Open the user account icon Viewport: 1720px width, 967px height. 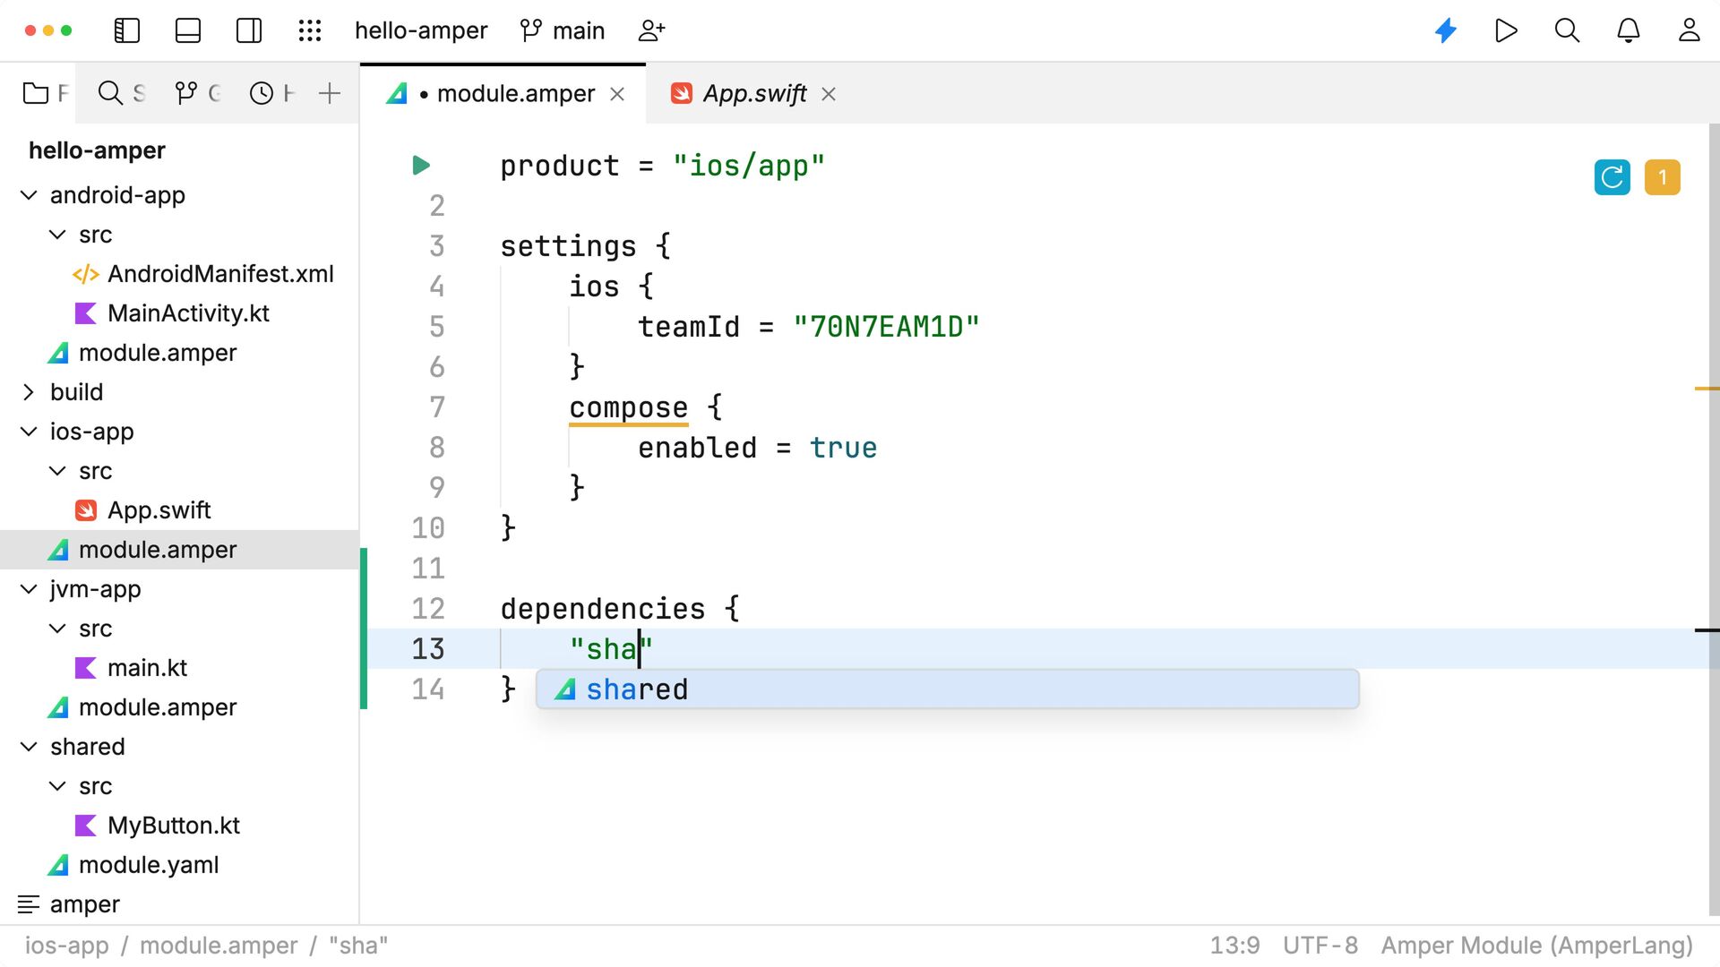[x=1690, y=30]
